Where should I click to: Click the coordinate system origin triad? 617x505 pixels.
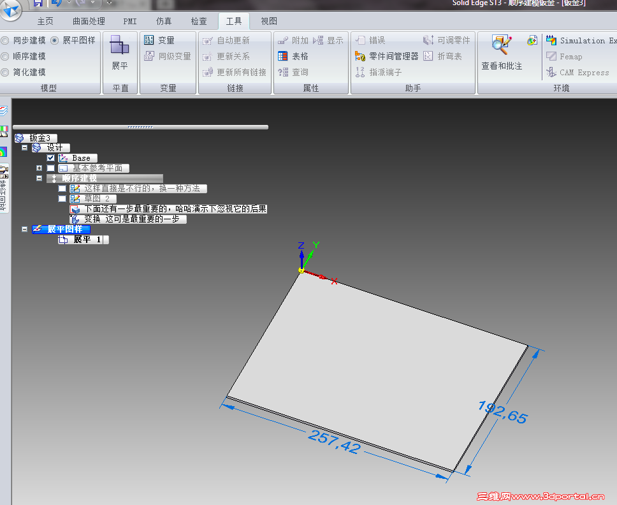pos(301,270)
